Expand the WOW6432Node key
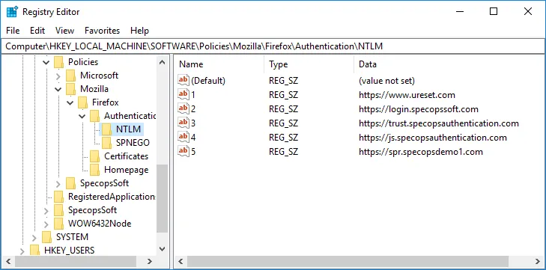546x270 pixels. [46, 224]
